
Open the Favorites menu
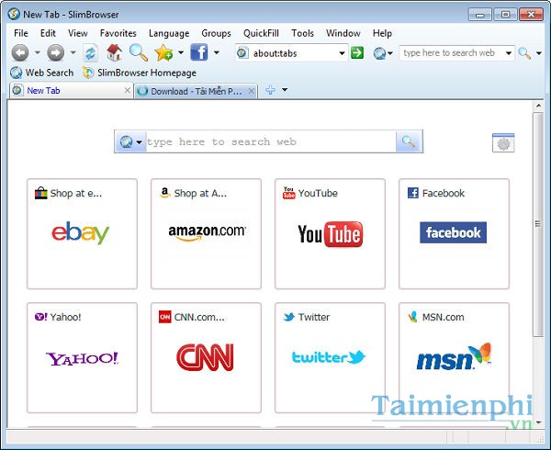click(118, 33)
